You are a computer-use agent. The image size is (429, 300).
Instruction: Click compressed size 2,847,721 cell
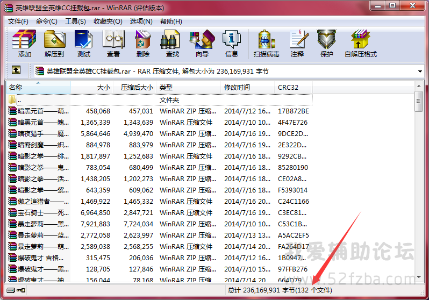tap(138, 213)
